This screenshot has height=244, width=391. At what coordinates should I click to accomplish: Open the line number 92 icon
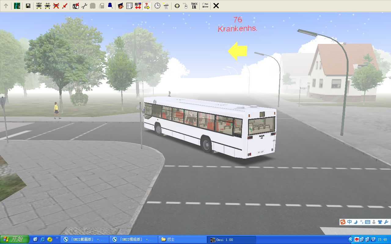pos(76,5)
